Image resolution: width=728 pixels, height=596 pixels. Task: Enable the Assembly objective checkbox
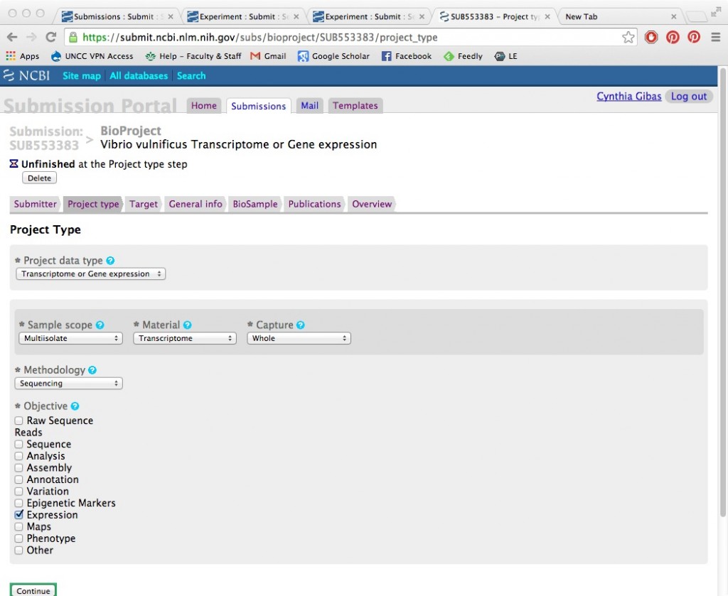[x=19, y=468]
